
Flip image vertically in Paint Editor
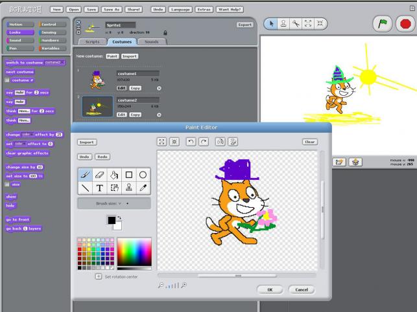click(233, 142)
